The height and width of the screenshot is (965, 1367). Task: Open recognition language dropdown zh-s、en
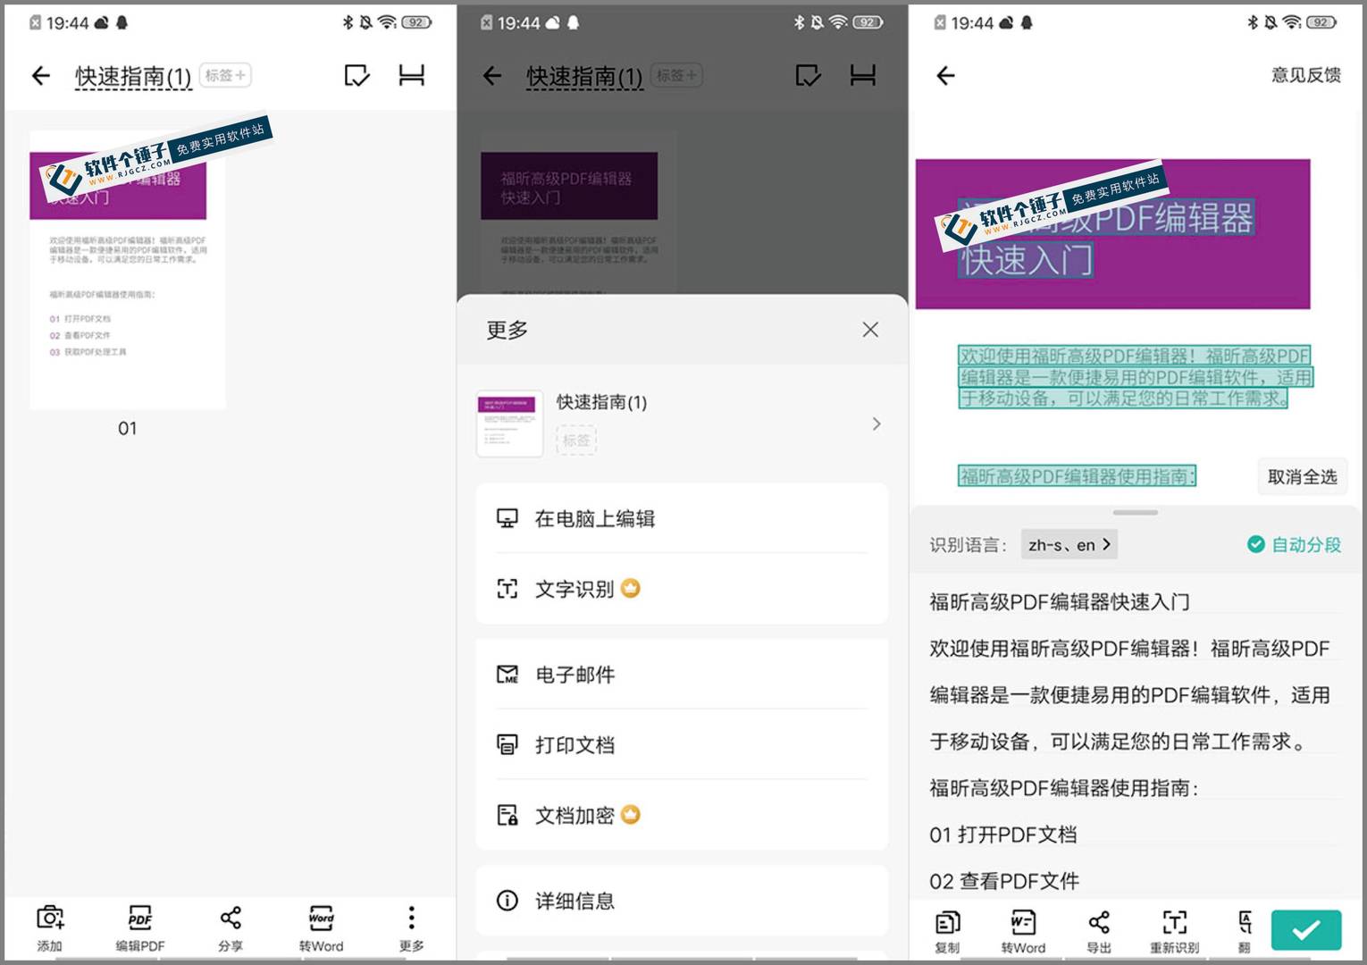point(1069,544)
